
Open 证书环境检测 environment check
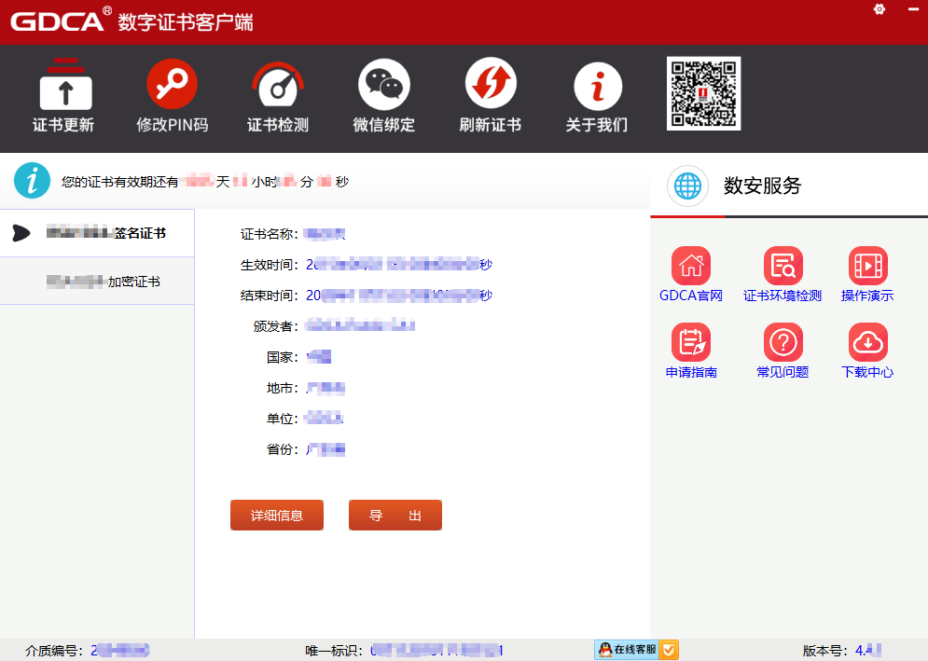click(783, 267)
